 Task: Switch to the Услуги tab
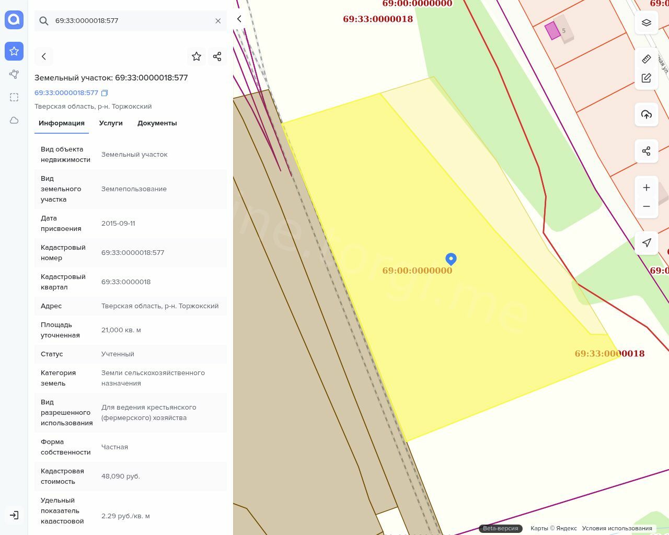(x=111, y=123)
